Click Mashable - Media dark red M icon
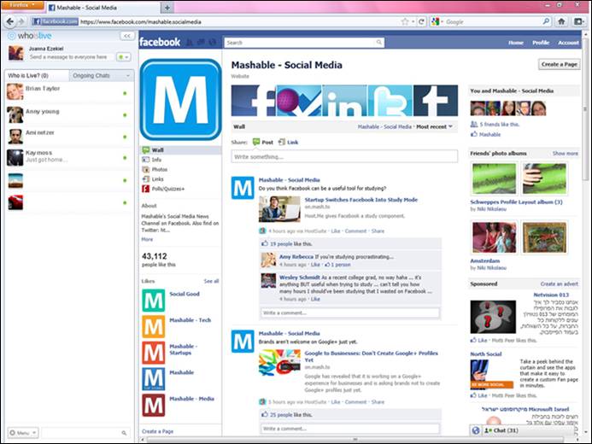Image resolution: width=592 pixels, height=444 pixels. (x=153, y=405)
